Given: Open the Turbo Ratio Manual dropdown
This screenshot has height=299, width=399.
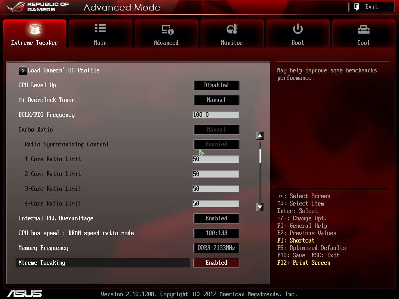Looking at the screenshot, I should click(216, 130).
